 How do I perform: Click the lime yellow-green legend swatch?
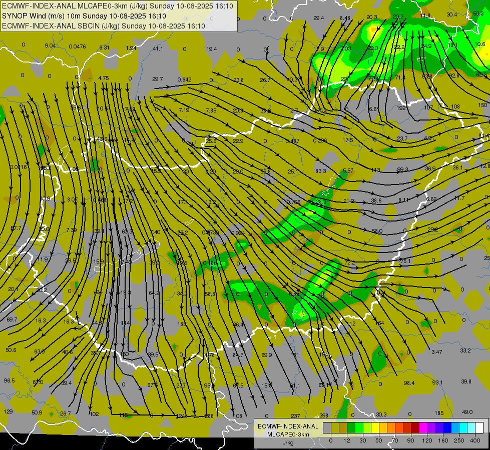point(367,427)
